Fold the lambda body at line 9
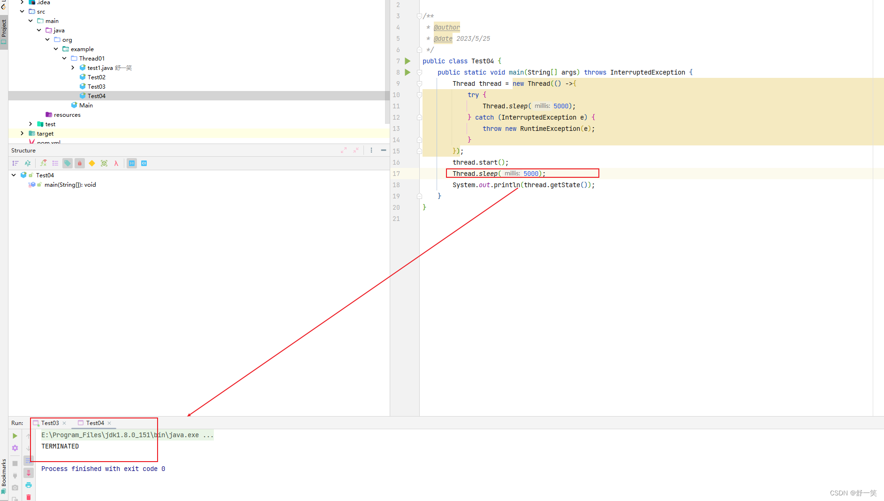This screenshot has height=501, width=884. [x=419, y=83]
